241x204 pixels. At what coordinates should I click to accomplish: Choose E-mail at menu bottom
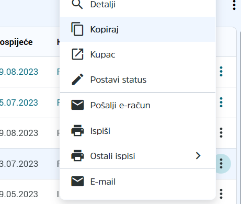(137, 182)
